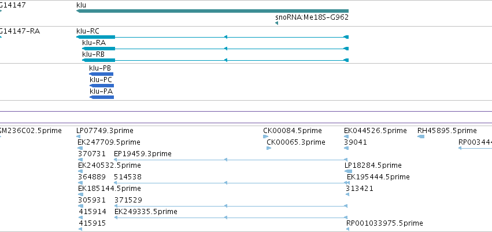Select the klu-RC transcript

[212, 37]
